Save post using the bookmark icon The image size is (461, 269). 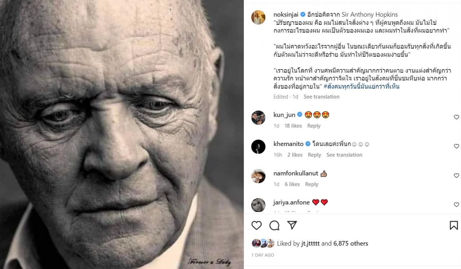tap(454, 225)
